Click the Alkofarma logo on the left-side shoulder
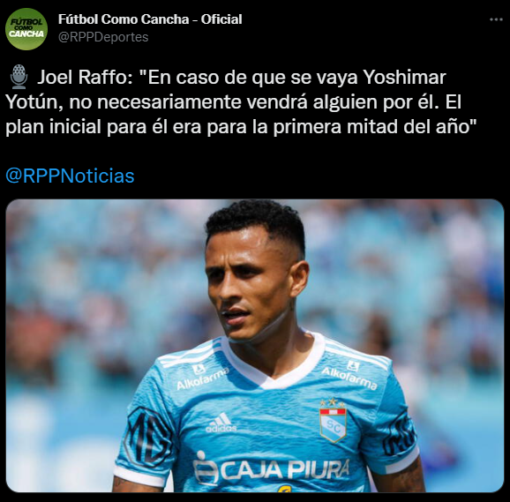The width and height of the screenshot is (510, 502). coord(203,377)
